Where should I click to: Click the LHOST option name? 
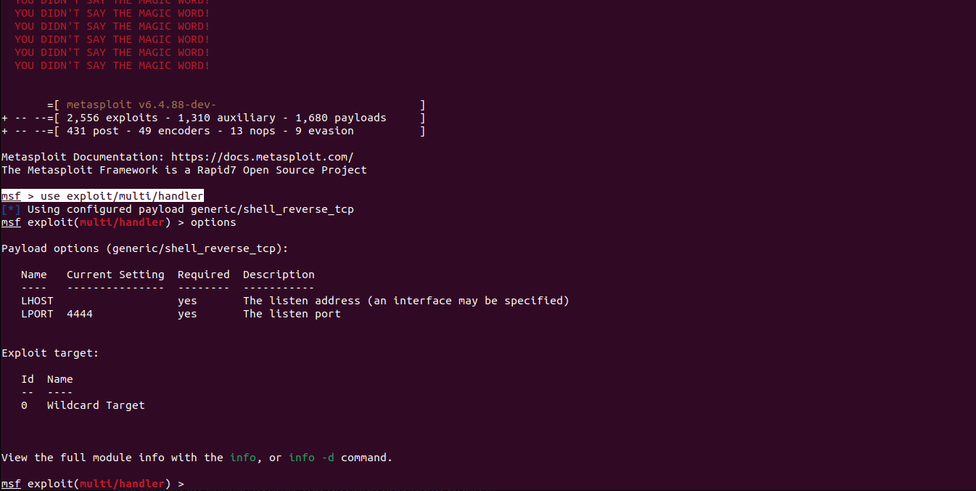(x=37, y=301)
